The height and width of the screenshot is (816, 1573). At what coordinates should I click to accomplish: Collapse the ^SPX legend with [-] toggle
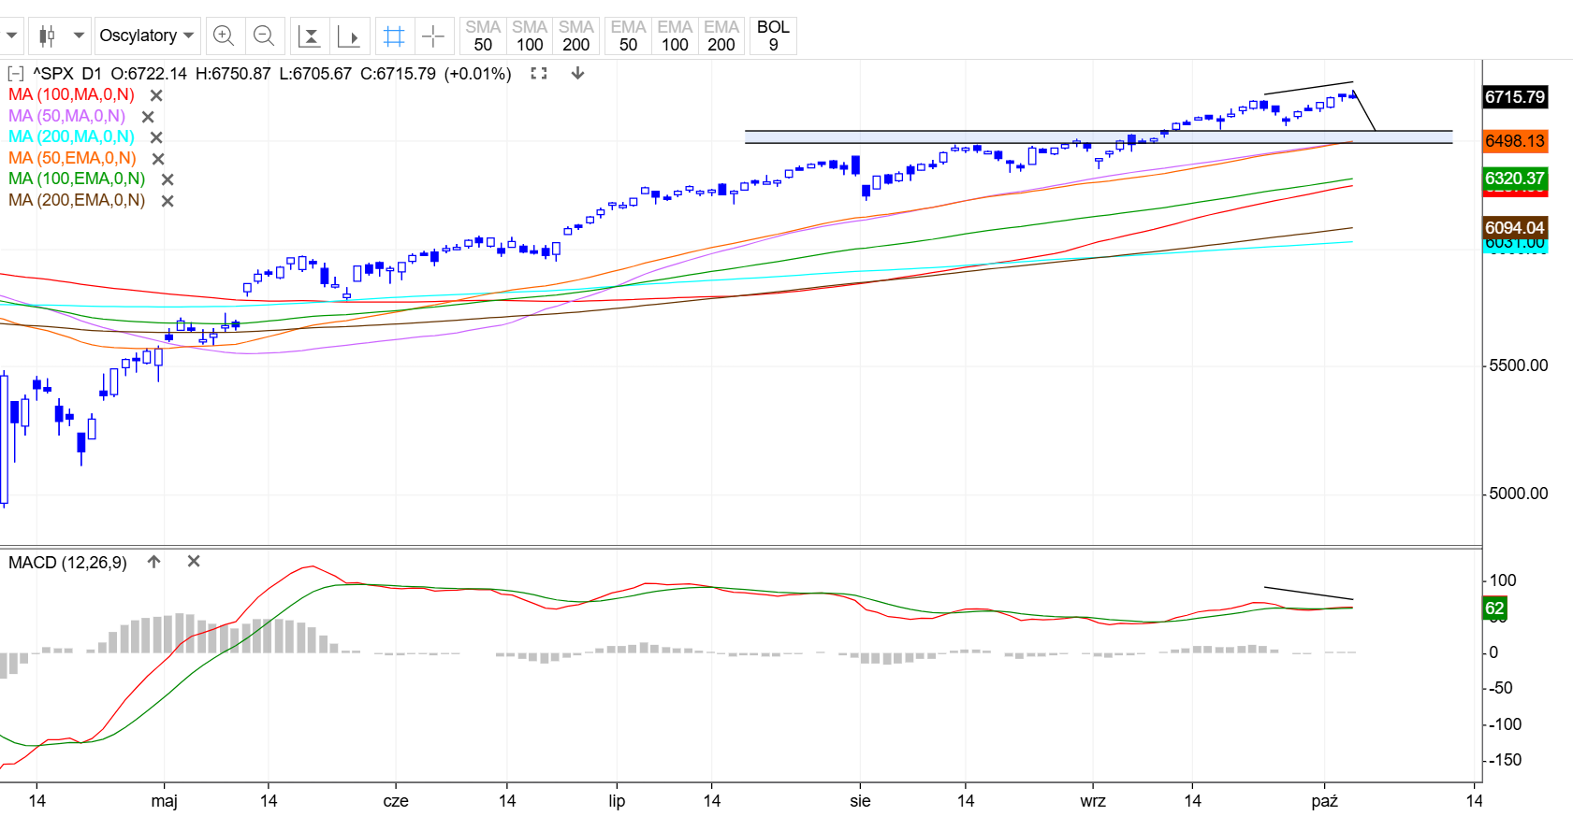click(x=16, y=74)
